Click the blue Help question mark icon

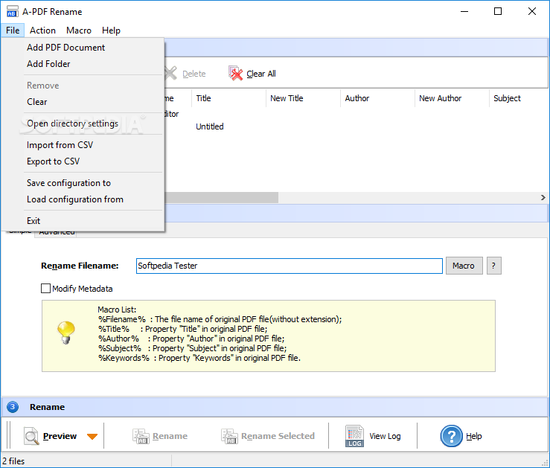coord(451,436)
